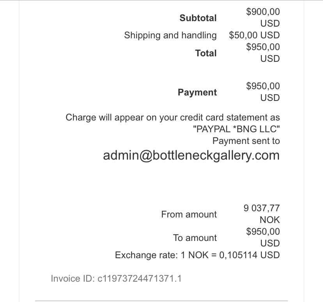The image size is (323, 302).
Task: Select the Invoice ID c11973724471371.1 text
Action: [116, 279]
